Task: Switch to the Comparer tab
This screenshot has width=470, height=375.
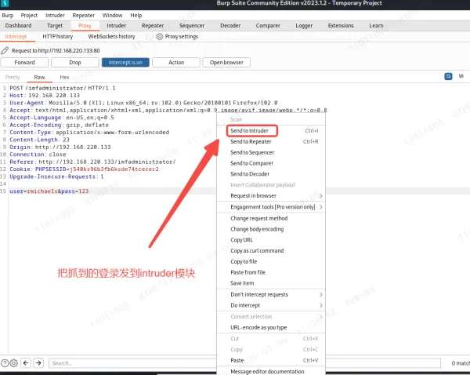Action: coord(268,26)
